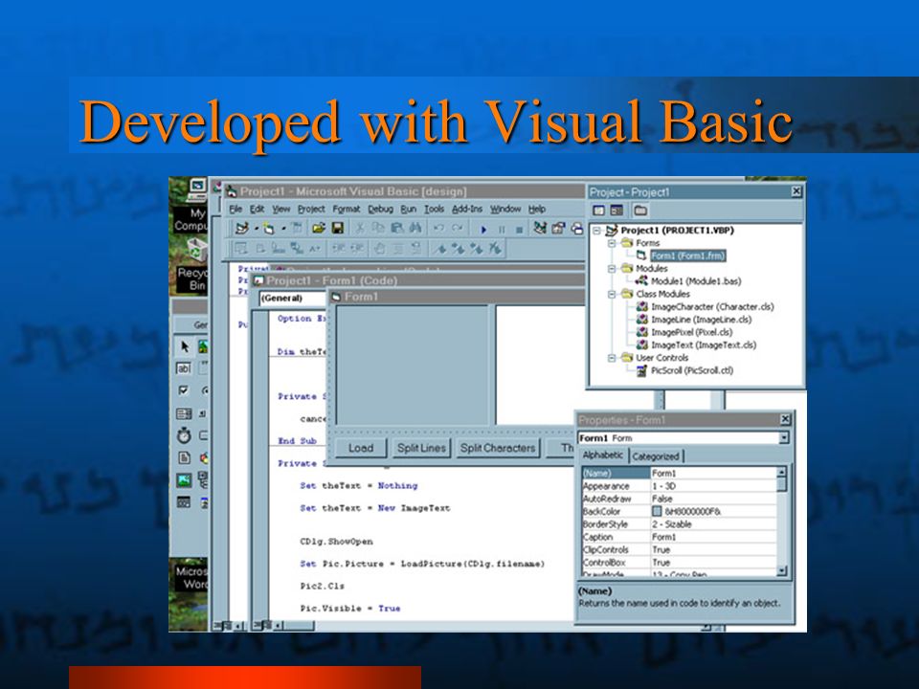Screen dimensions: 919x689
Task: Select ImageLine (ImageLine.cls) in project tree
Action: click(701, 320)
